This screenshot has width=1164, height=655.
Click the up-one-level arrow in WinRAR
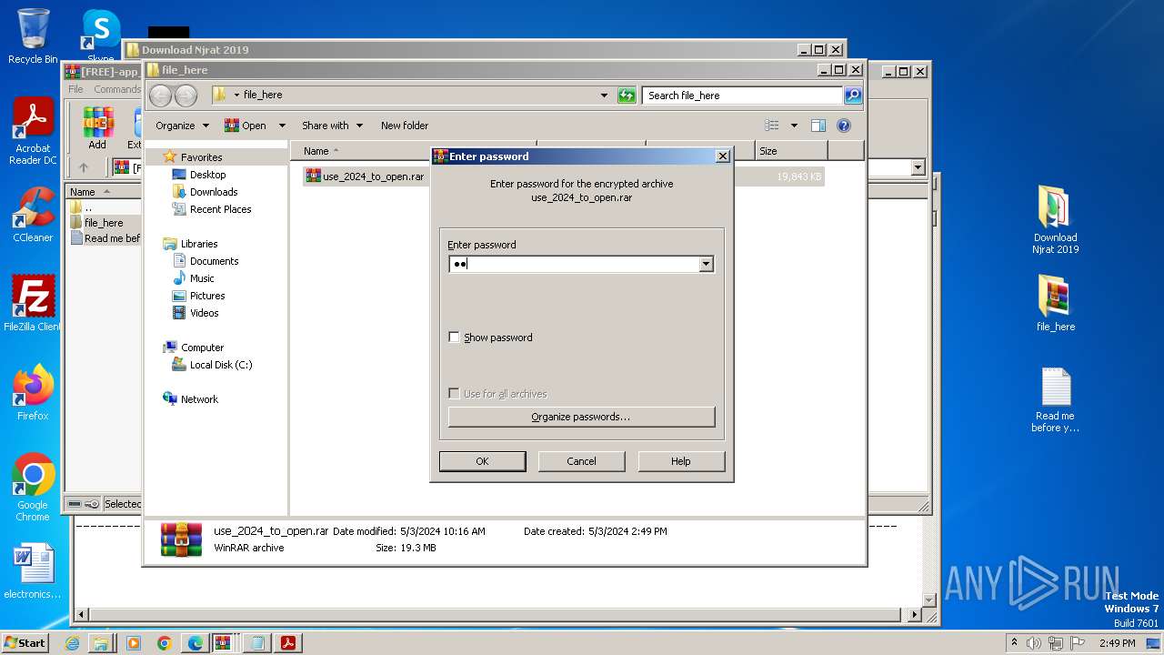84,167
